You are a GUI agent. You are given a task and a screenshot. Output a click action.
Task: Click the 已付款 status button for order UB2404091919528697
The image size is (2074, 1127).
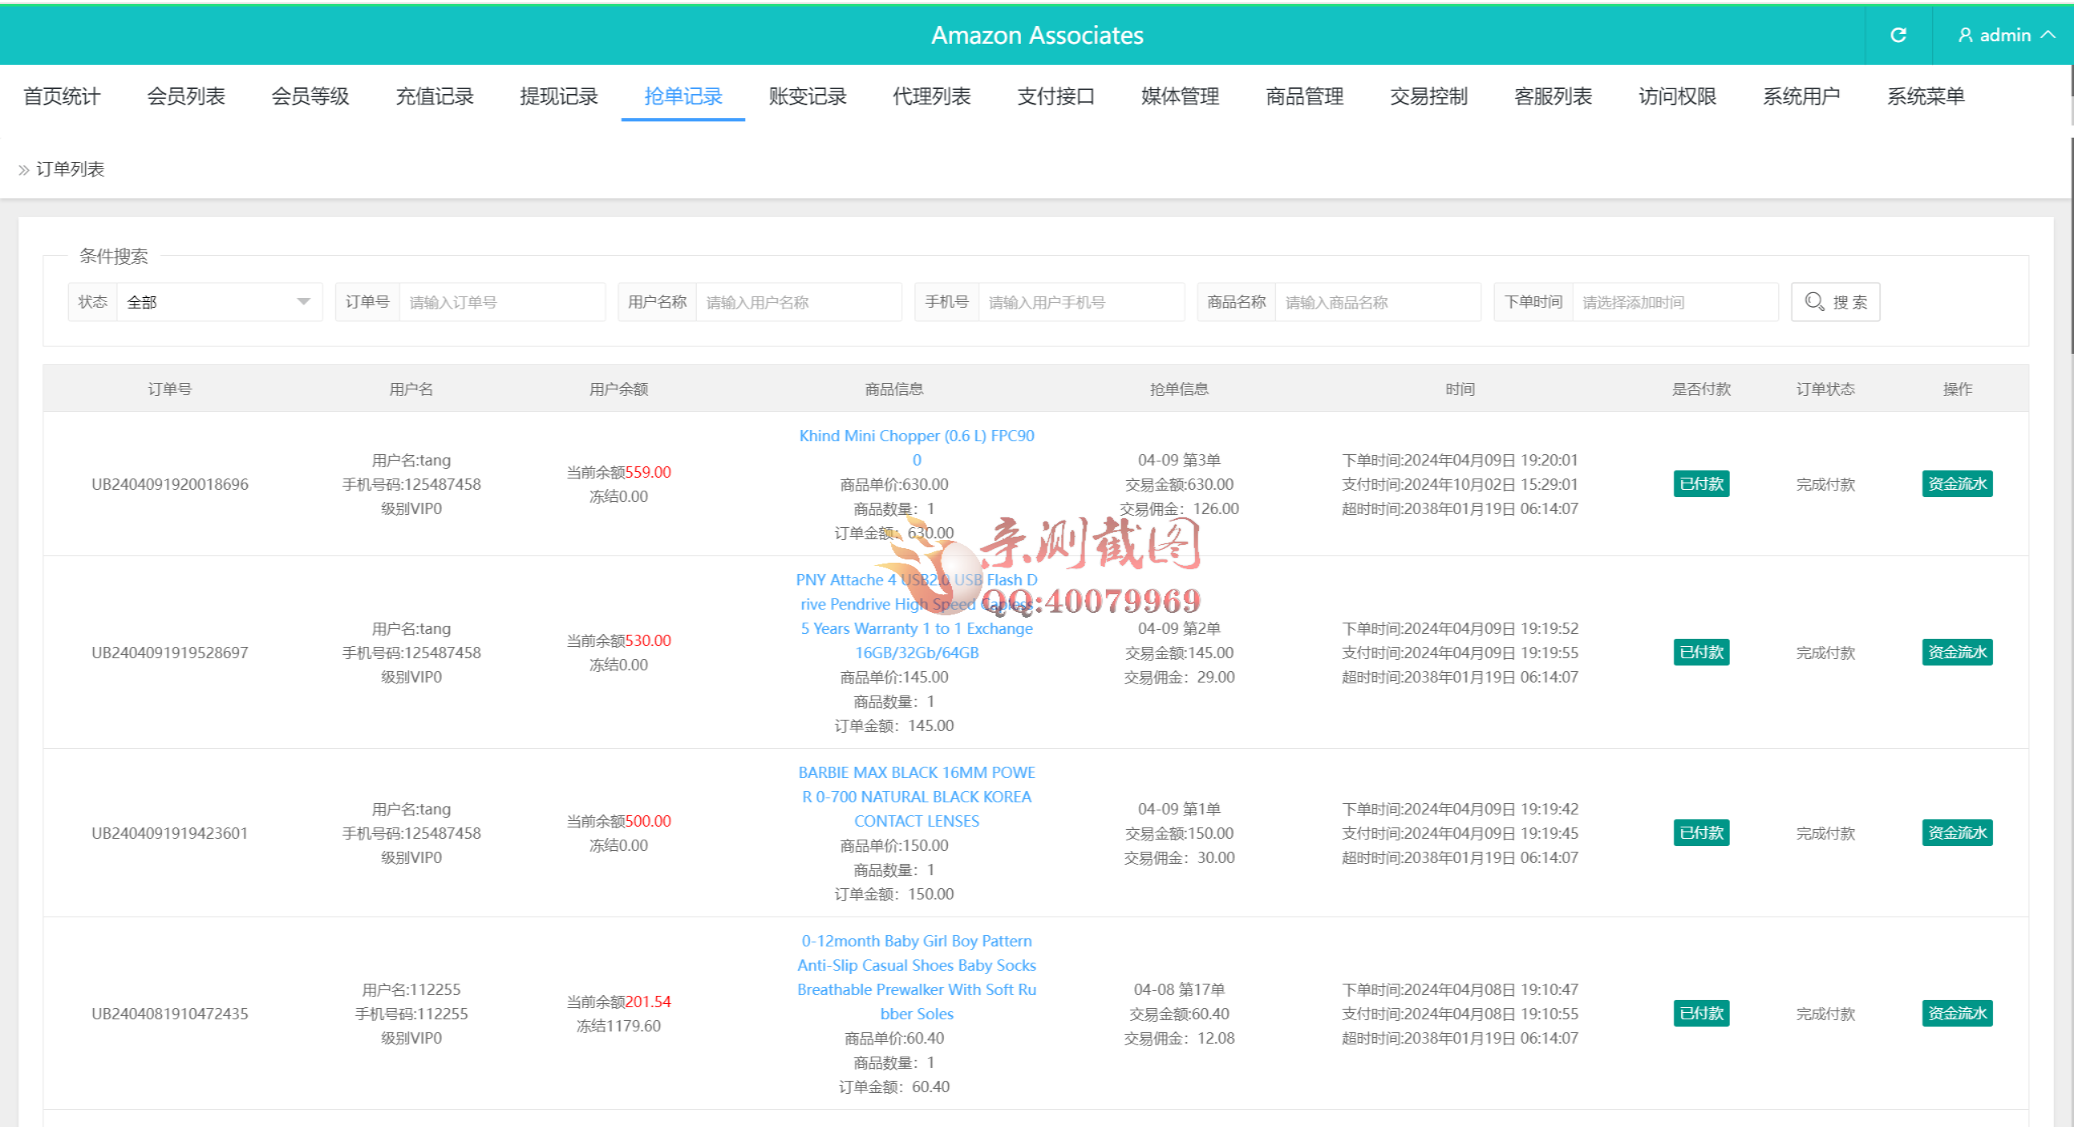pos(1701,652)
